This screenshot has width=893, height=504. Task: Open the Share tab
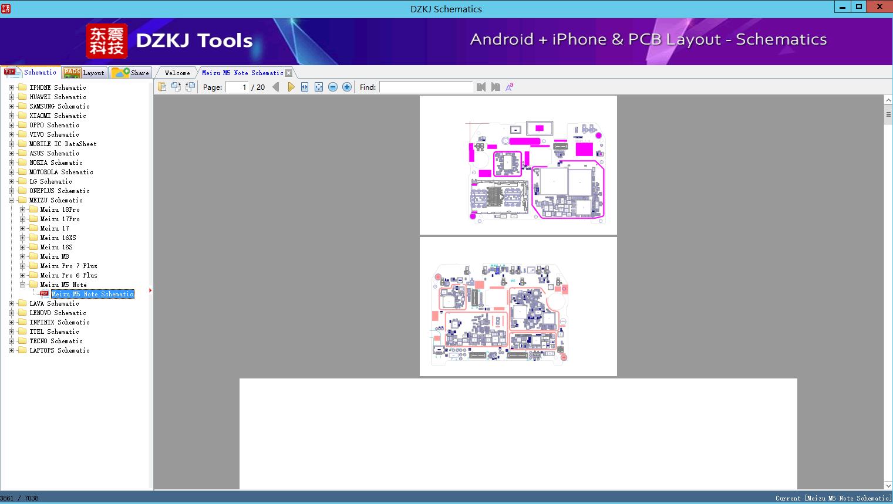point(130,73)
